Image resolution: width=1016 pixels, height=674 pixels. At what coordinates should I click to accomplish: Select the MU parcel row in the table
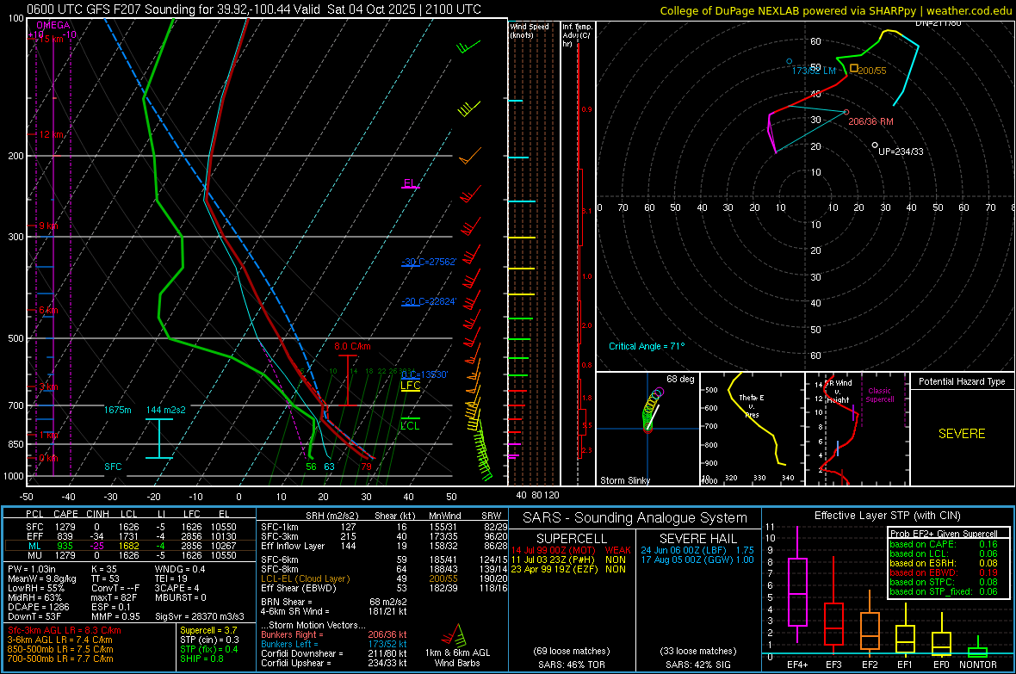pos(130,555)
